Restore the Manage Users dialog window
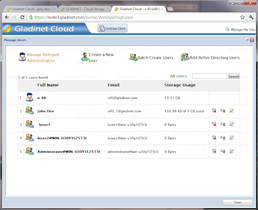Viewport: 258px width, 210px height. (247, 40)
